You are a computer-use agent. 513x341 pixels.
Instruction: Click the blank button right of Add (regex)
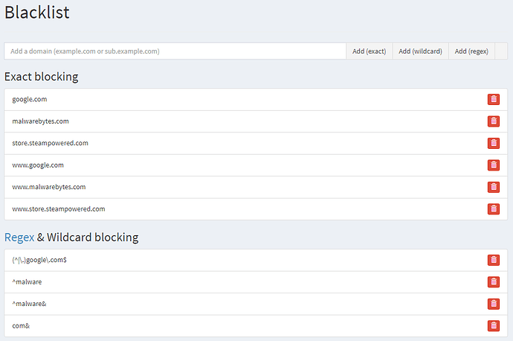click(500, 51)
